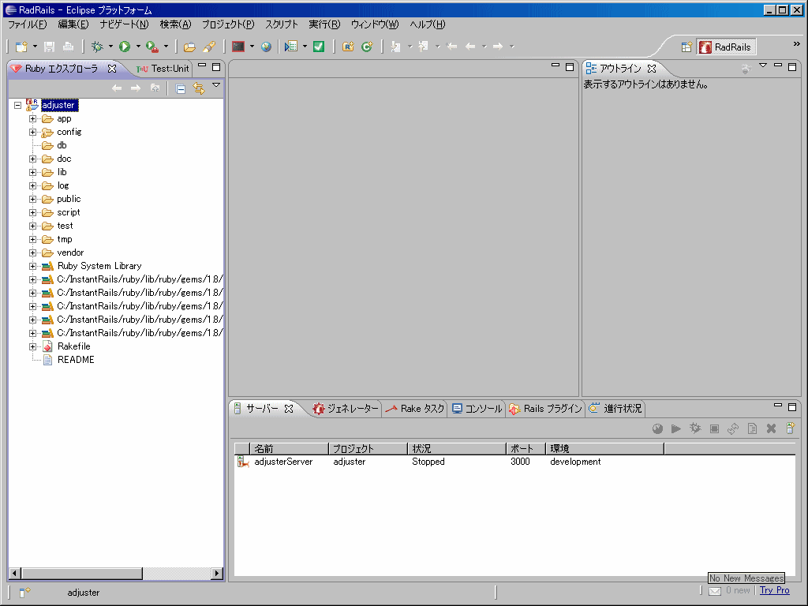Click the new Ruby class C+ icon
This screenshot has width=808, height=606.
click(367, 47)
